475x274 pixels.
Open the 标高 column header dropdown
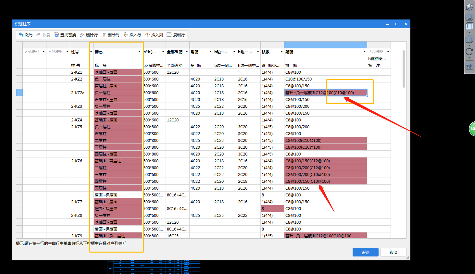tap(139, 52)
